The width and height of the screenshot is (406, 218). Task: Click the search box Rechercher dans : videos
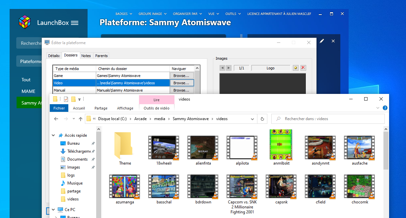coord(328,119)
